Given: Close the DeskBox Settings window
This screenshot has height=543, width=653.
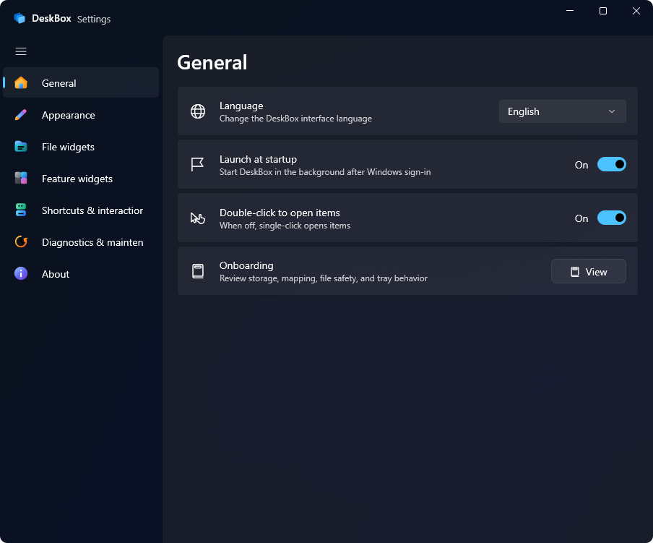Looking at the screenshot, I should (636, 11).
